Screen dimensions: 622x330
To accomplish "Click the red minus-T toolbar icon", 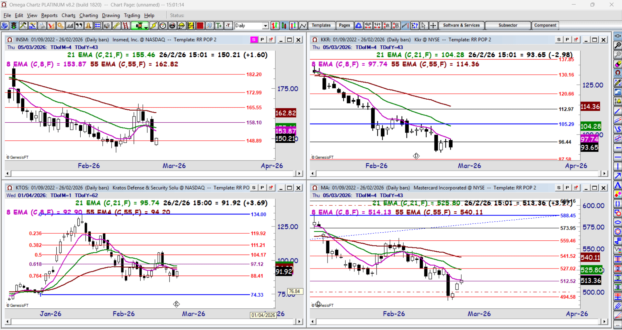I will pos(228,26).
